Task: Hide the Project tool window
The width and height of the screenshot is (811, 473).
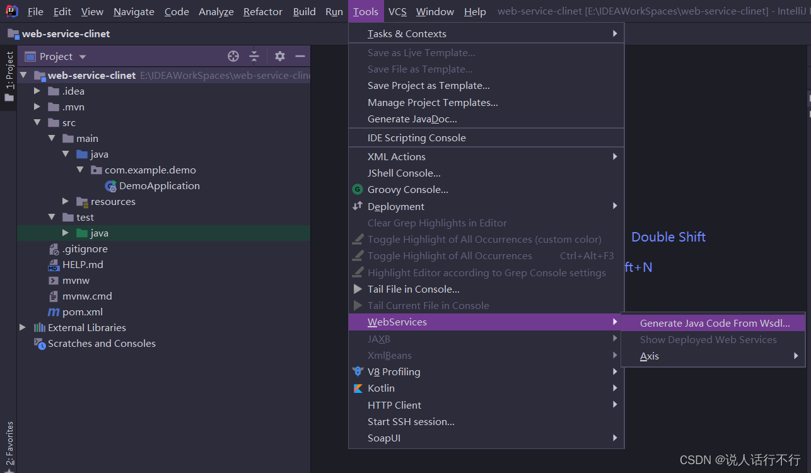Action: (301, 56)
